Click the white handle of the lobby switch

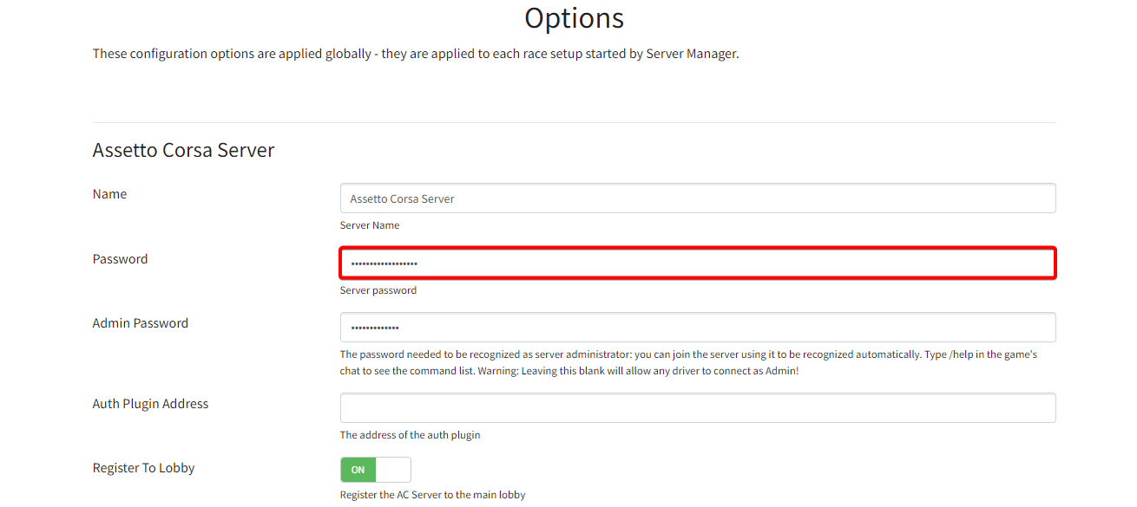393,470
